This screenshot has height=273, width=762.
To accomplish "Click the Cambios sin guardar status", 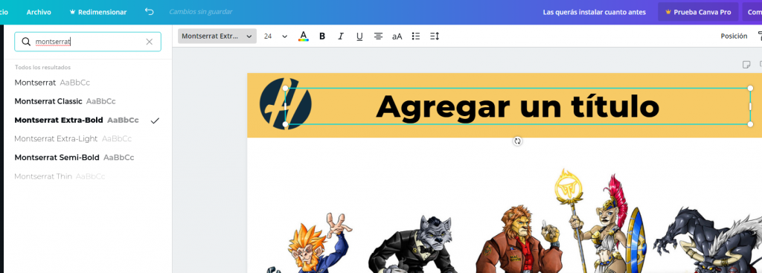I will 201,12.
